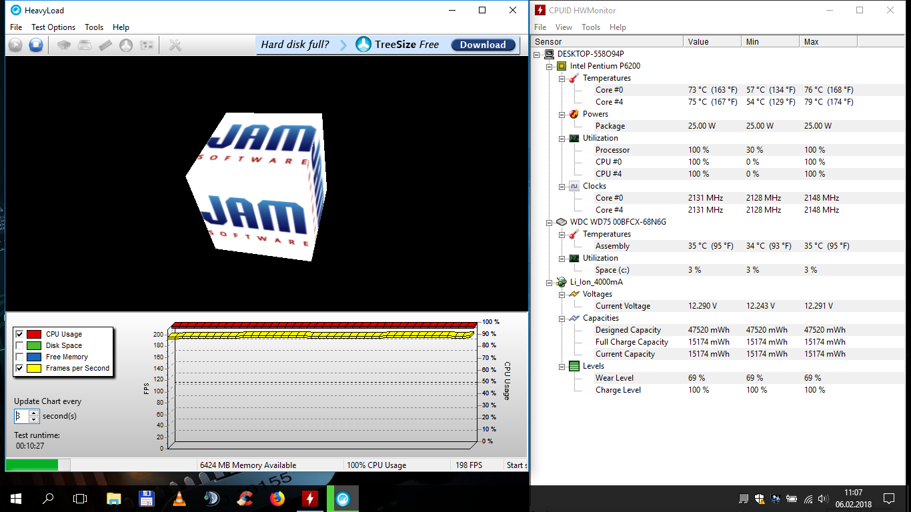
Task: Open Windows Start menu
Action: (x=16, y=498)
